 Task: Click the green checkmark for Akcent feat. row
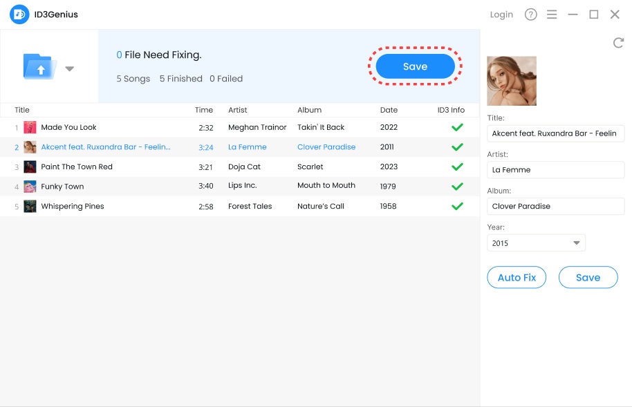[457, 147]
